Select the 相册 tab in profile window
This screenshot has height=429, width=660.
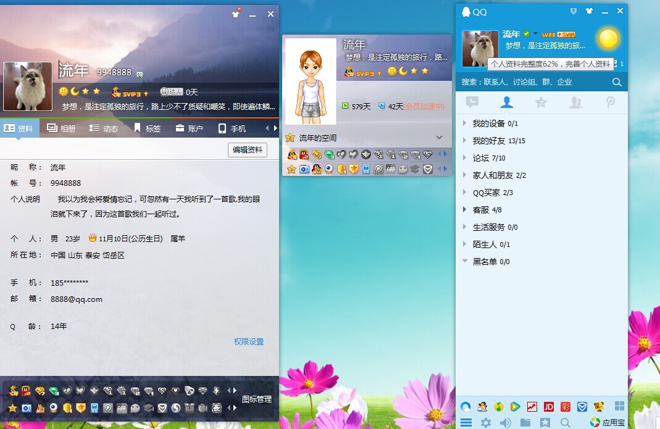click(x=62, y=128)
